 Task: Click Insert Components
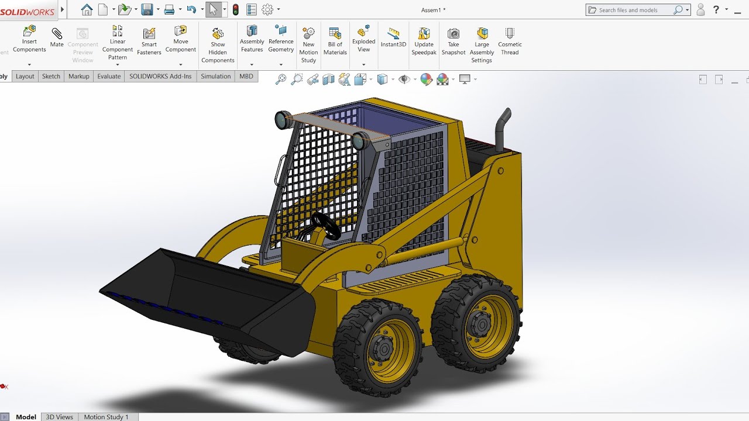[x=29, y=39]
